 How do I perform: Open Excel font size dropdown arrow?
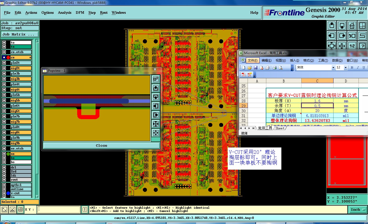tap(346, 68)
